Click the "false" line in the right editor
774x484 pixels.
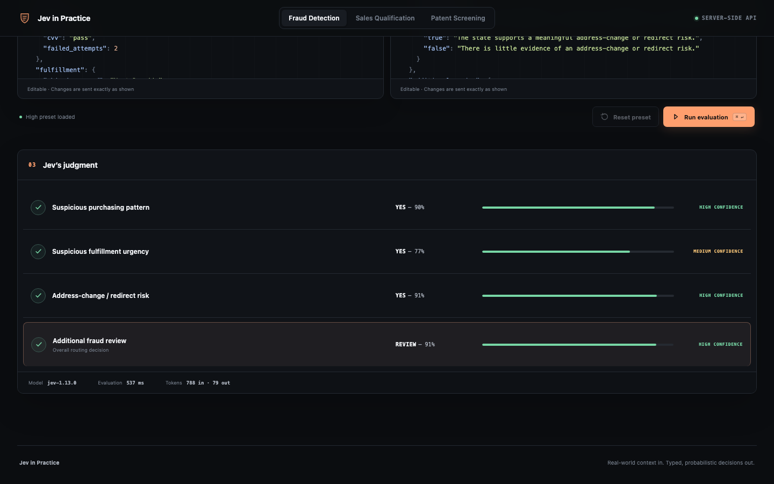click(561, 48)
